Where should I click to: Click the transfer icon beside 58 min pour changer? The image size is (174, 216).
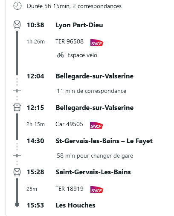point(17,156)
